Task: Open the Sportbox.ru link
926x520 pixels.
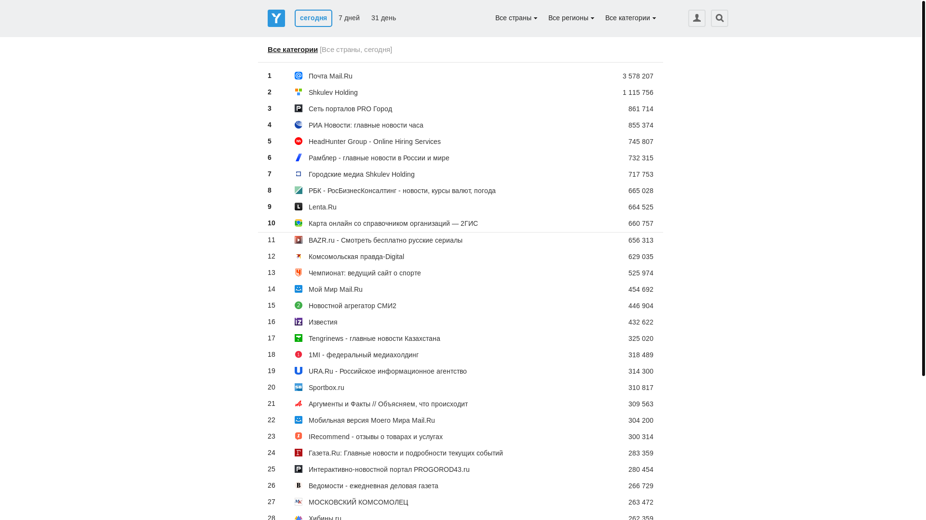Action: (327, 388)
